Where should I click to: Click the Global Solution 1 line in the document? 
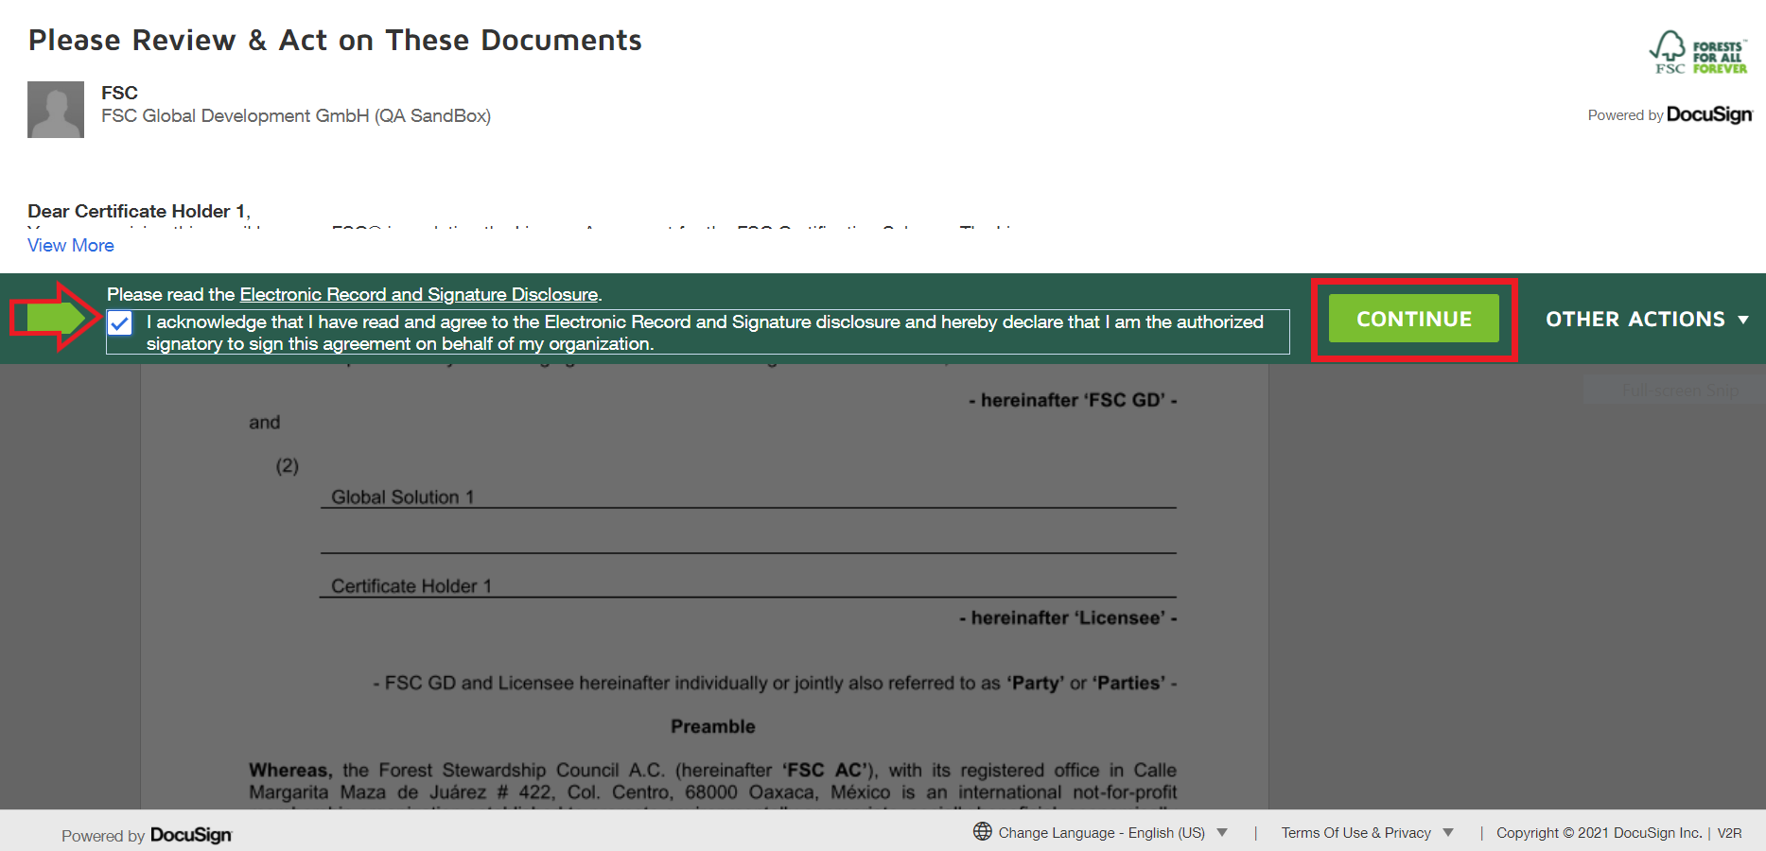[402, 497]
